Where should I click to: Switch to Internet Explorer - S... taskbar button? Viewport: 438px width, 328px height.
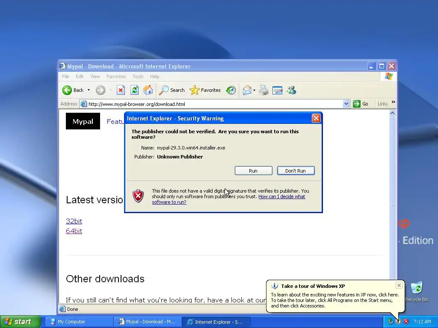pyautogui.click(x=216, y=322)
